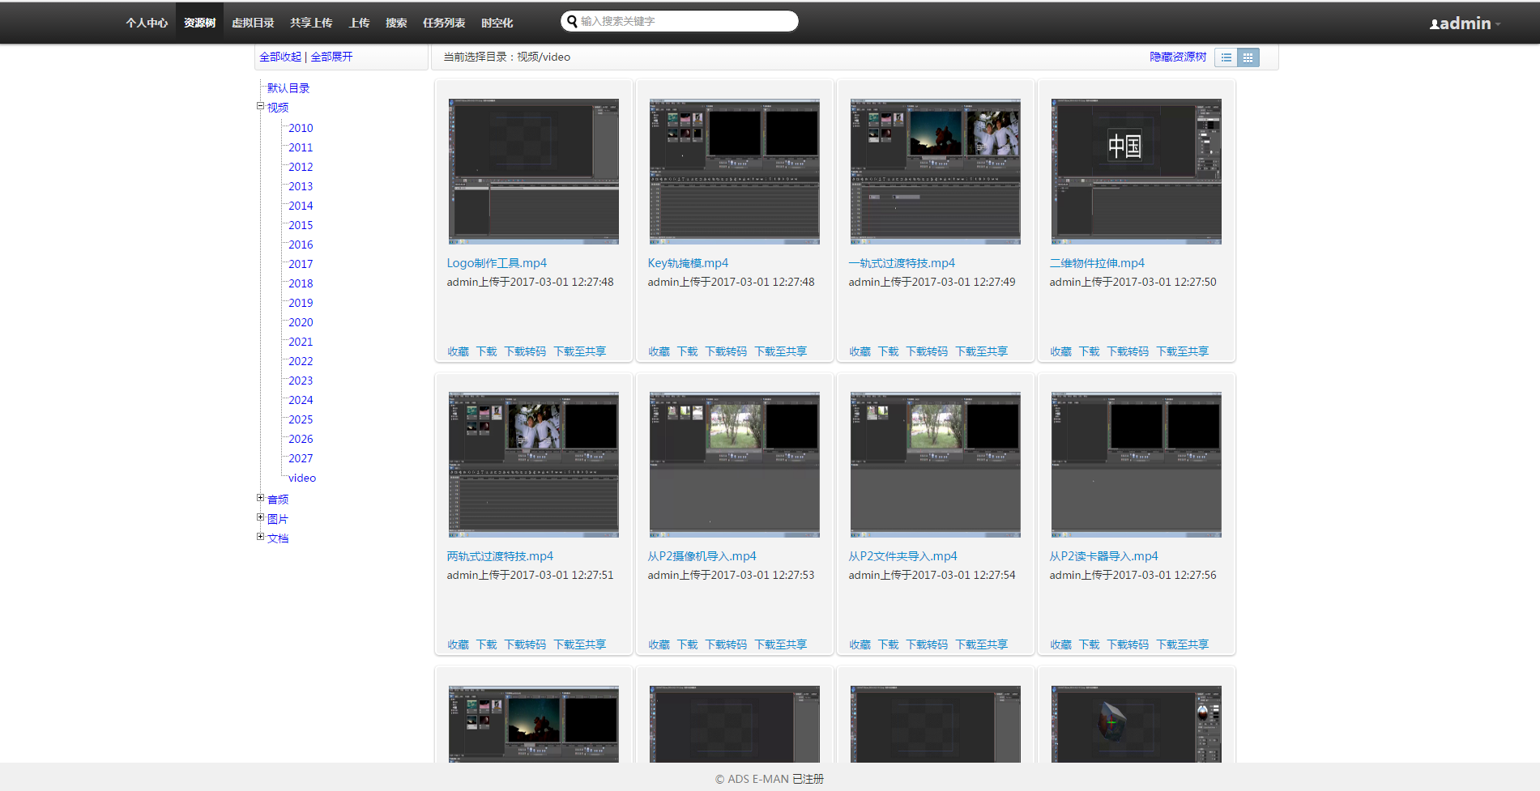Click 收藏 under Logo制作工具.mp4
The image size is (1540, 791).
point(459,351)
